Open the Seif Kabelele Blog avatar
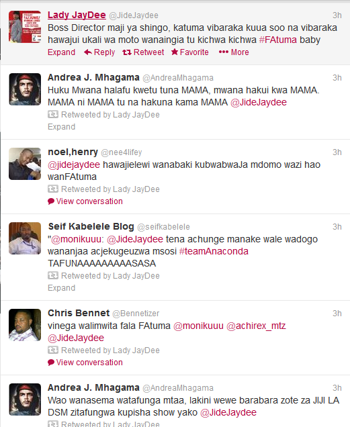Image resolution: width=350 pixels, height=427 pixels. pyautogui.click(x=25, y=238)
